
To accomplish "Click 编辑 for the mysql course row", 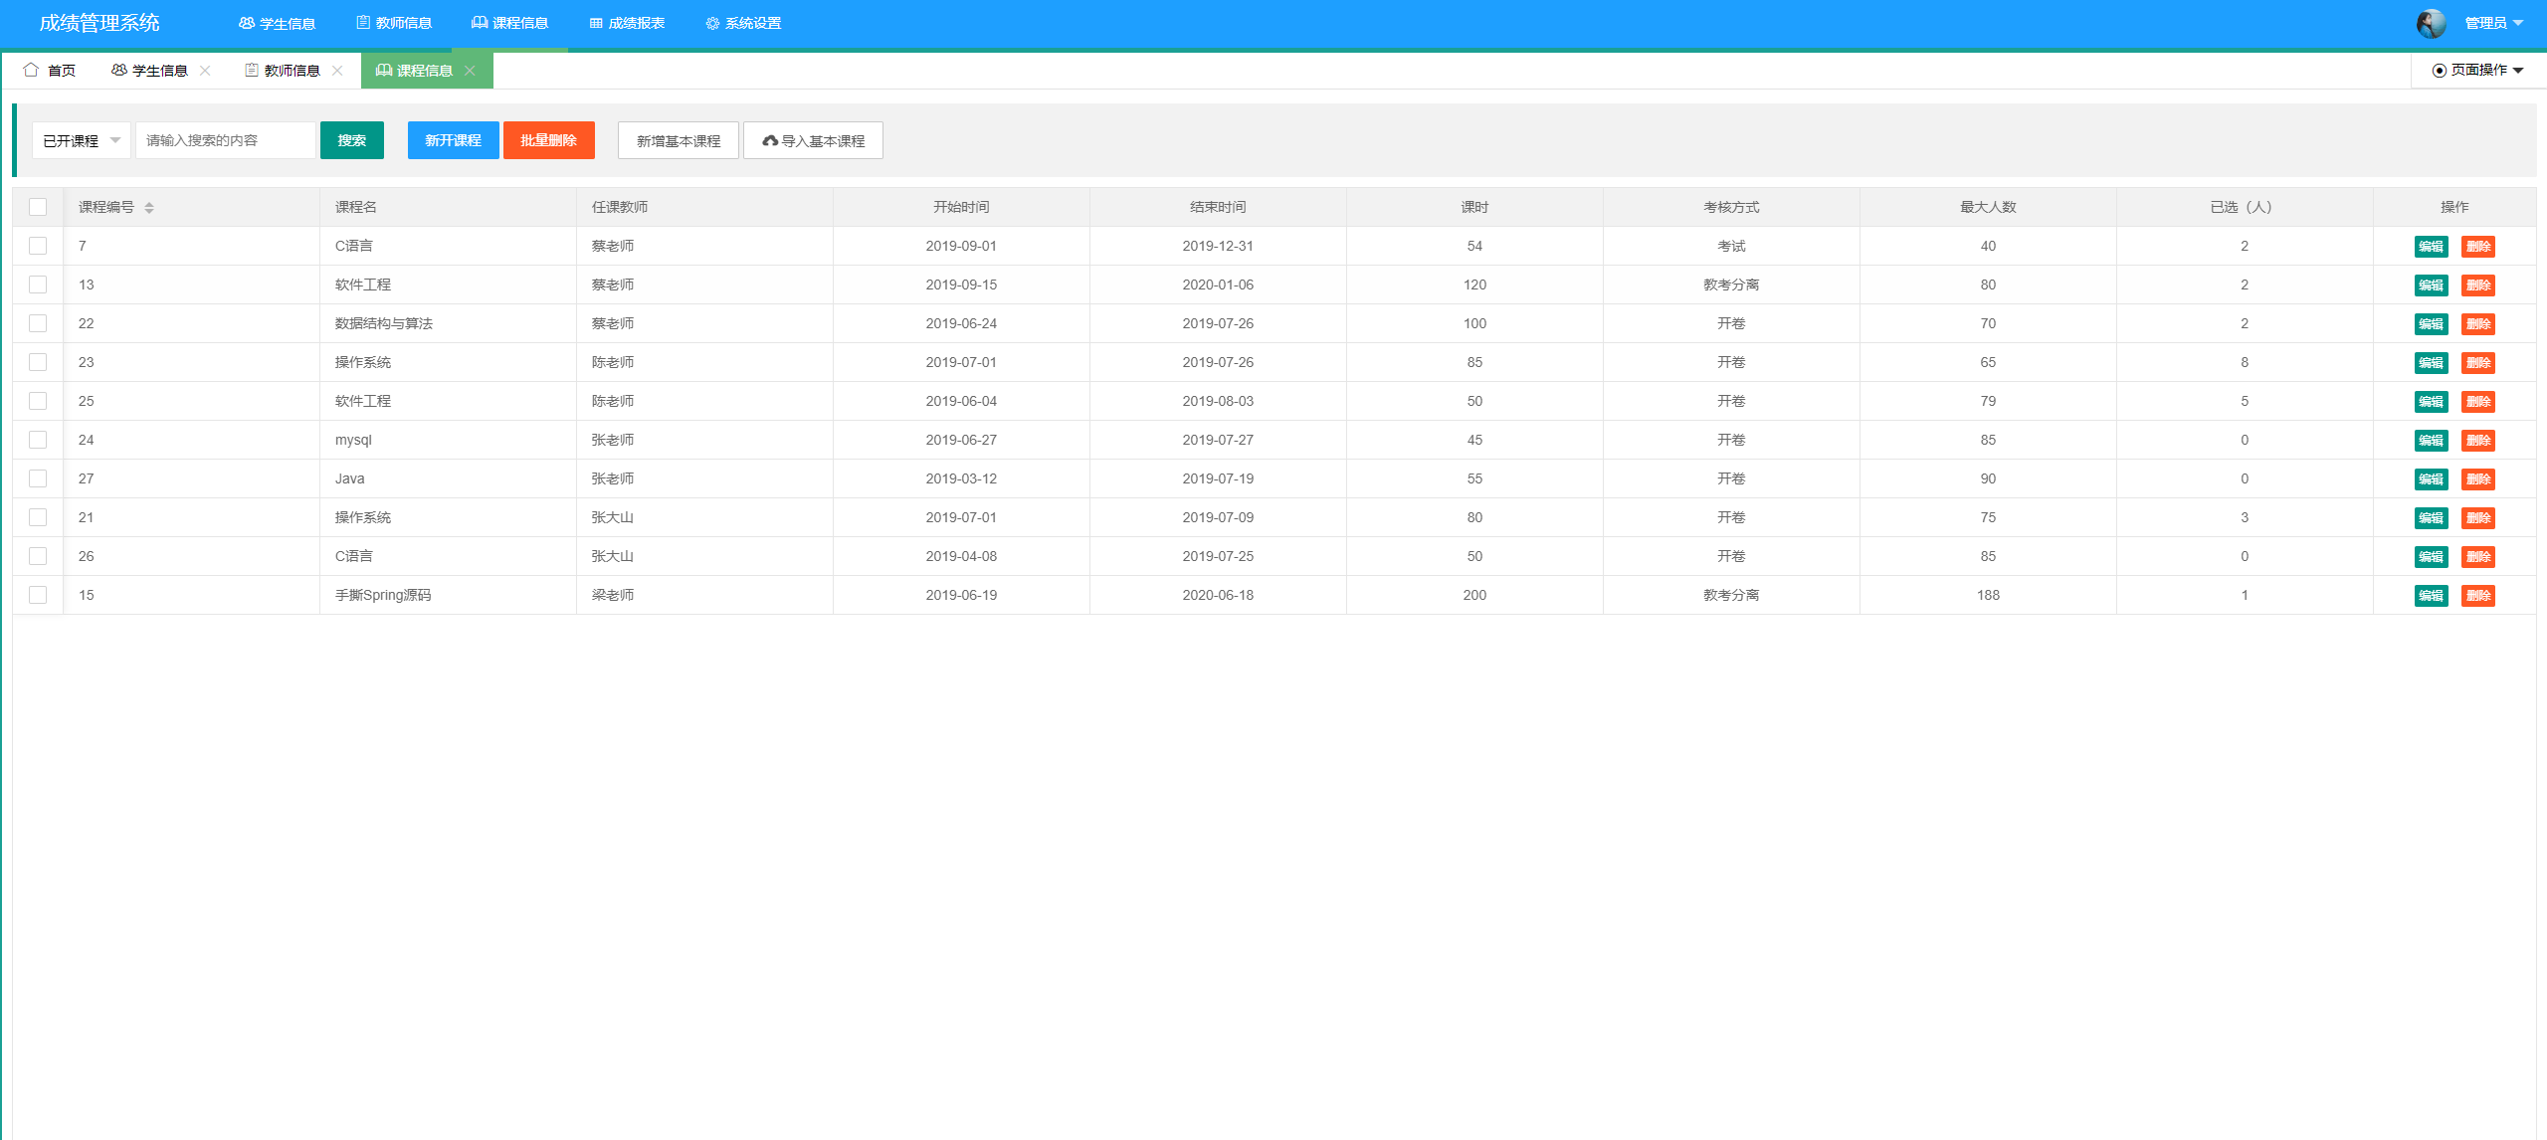I will 2431,441.
